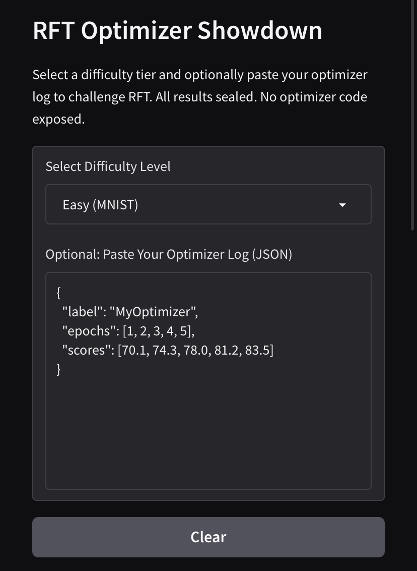Click the description paragraph about sealed results
The image size is (417, 571).
pos(200,97)
